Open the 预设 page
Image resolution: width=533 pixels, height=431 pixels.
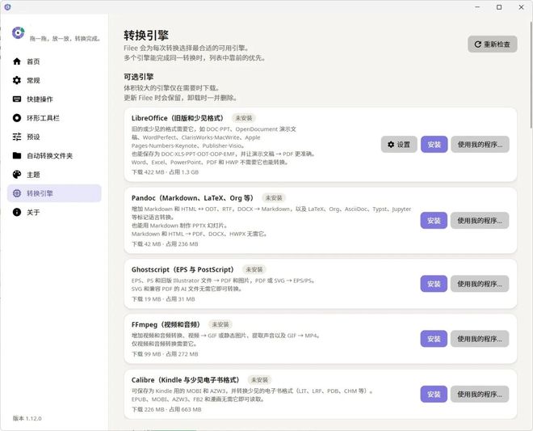[54, 137]
